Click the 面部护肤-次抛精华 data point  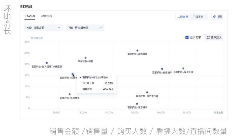point(137,51)
